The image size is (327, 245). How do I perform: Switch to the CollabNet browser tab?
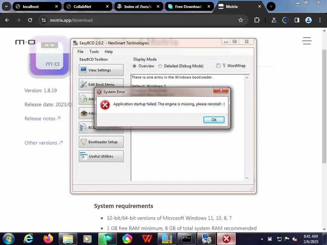pyautogui.click(x=82, y=7)
